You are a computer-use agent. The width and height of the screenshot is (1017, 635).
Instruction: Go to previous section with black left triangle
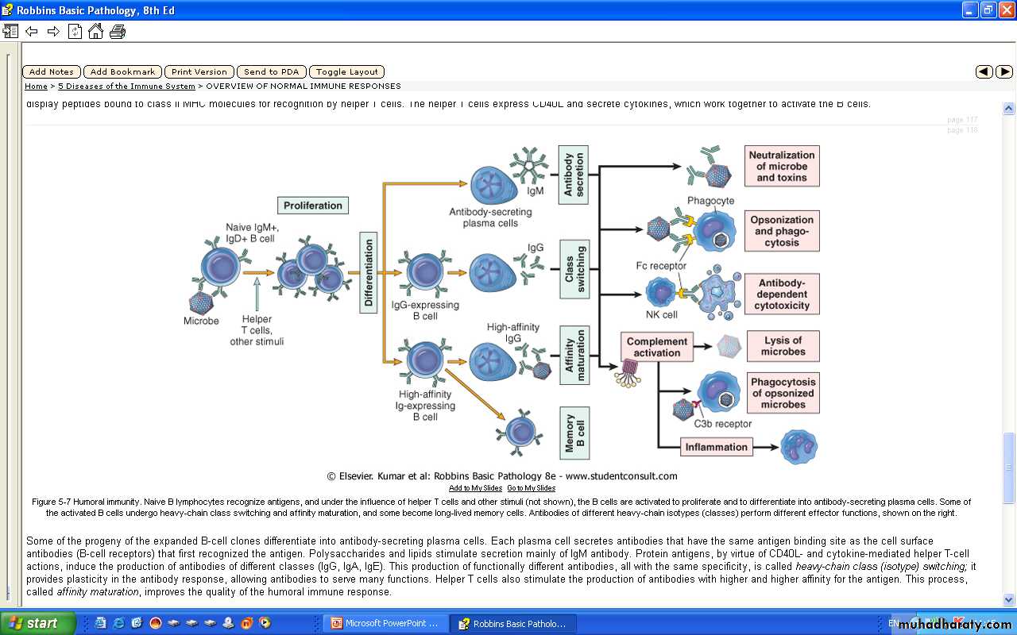984,71
